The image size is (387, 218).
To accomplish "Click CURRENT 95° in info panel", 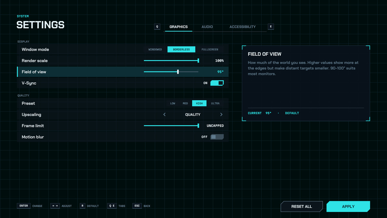I will pyautogui.click(x=260, y=113).
